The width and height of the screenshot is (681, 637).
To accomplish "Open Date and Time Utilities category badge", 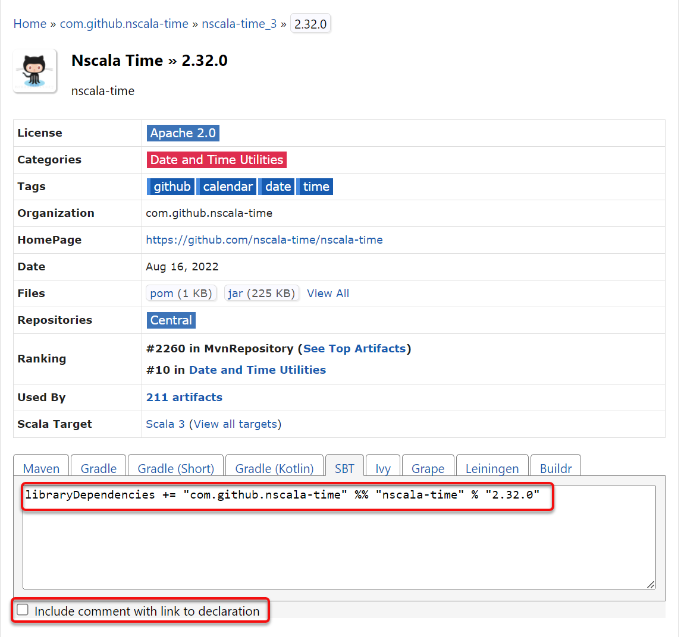I will tap(216, 160).
